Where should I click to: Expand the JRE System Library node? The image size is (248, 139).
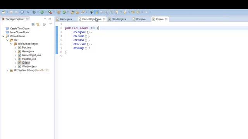7,70
